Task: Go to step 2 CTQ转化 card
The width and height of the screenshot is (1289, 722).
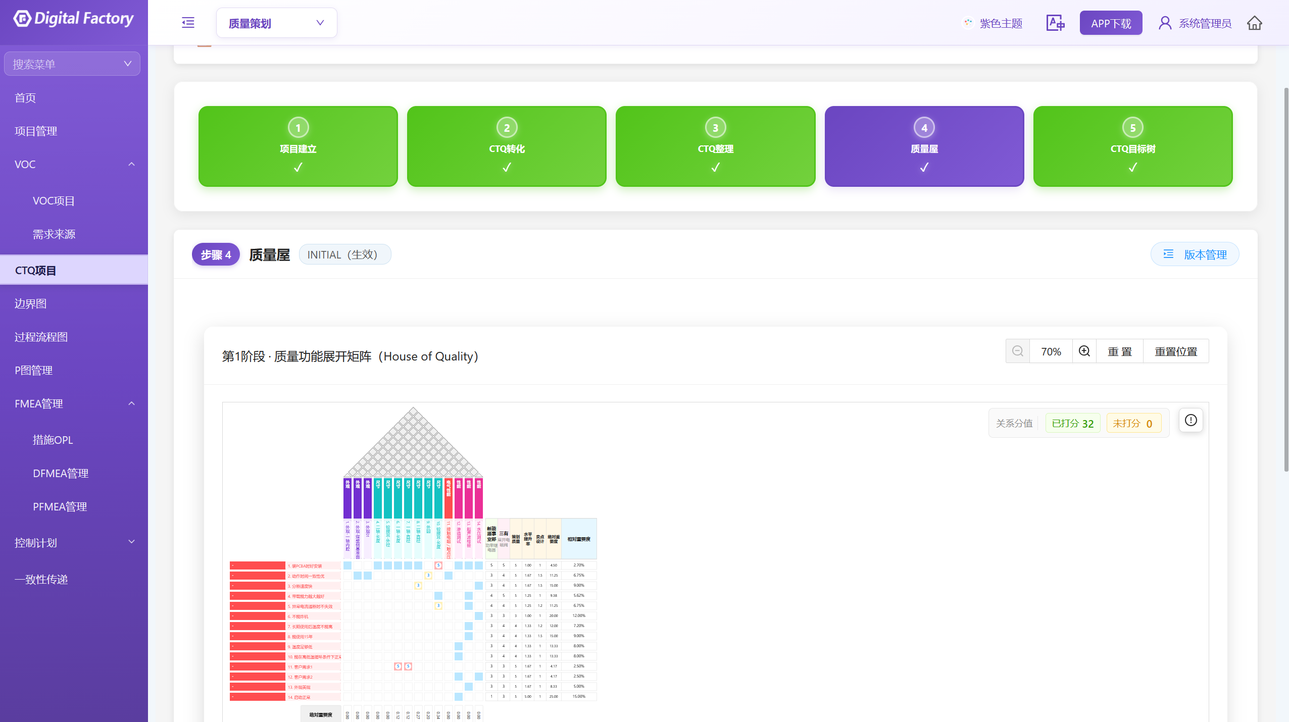Action: pyautogui.click(x=507, y=146)
